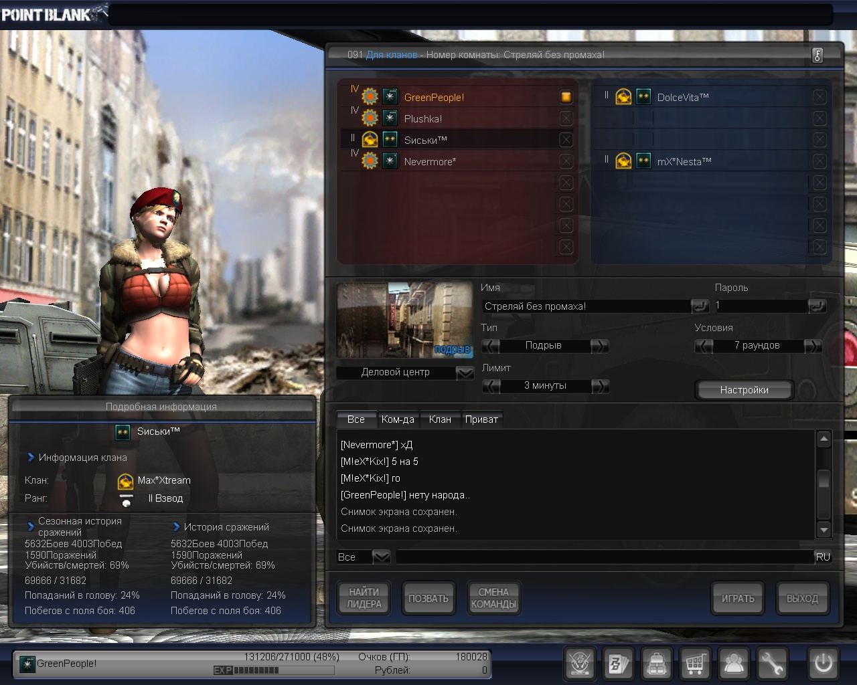The height and width of the screenshot is (685, 857).
Task: Open the community friends icon
Action: (x=734, y=664)
